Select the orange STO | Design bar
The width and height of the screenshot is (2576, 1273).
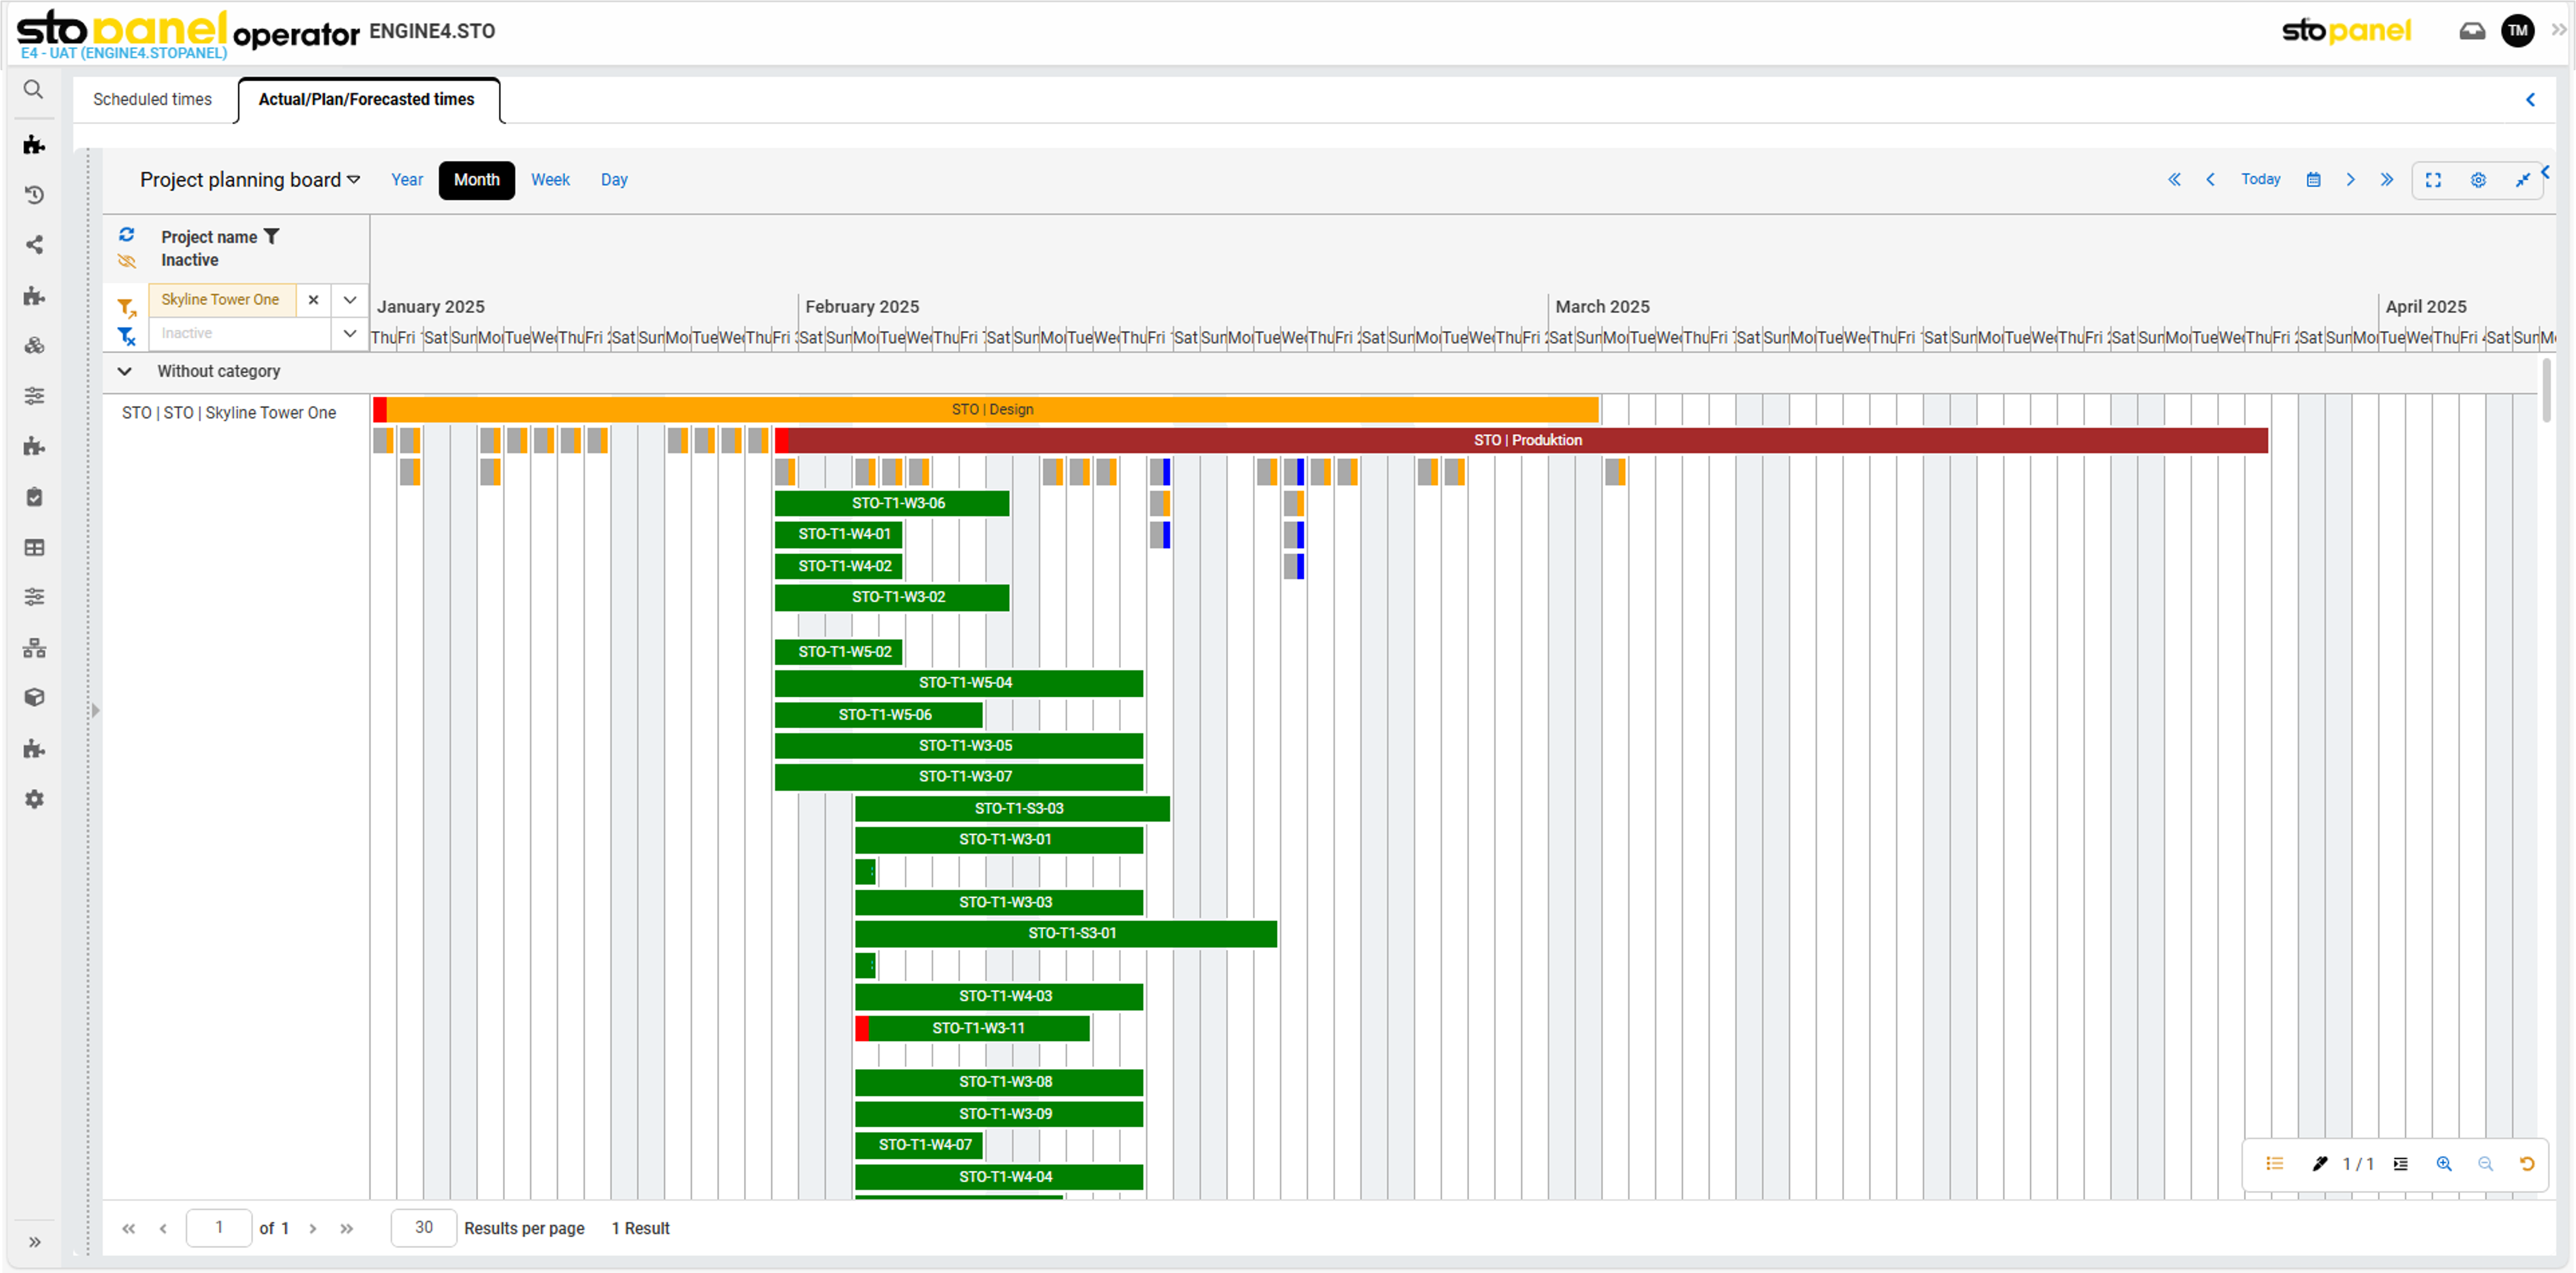[986, 410]
